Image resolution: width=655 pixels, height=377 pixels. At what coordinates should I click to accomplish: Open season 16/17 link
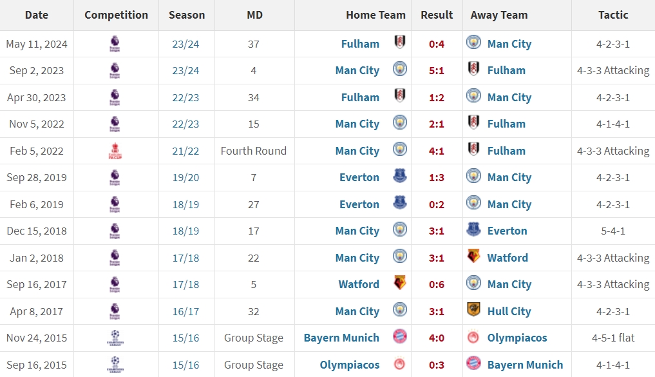(x=186, y=311)
